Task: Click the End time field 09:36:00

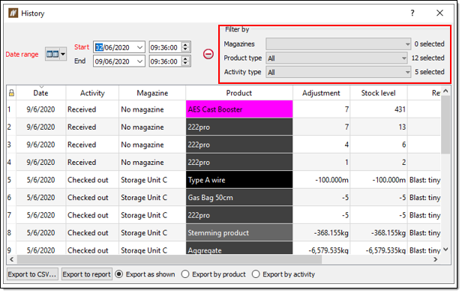Action: pyautogui.click(x=164, y=61)
